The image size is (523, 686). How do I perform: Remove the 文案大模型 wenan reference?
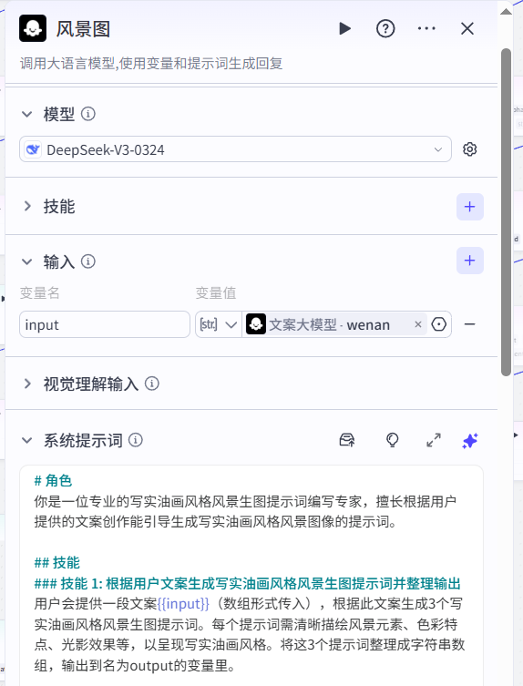pos(418,324)
